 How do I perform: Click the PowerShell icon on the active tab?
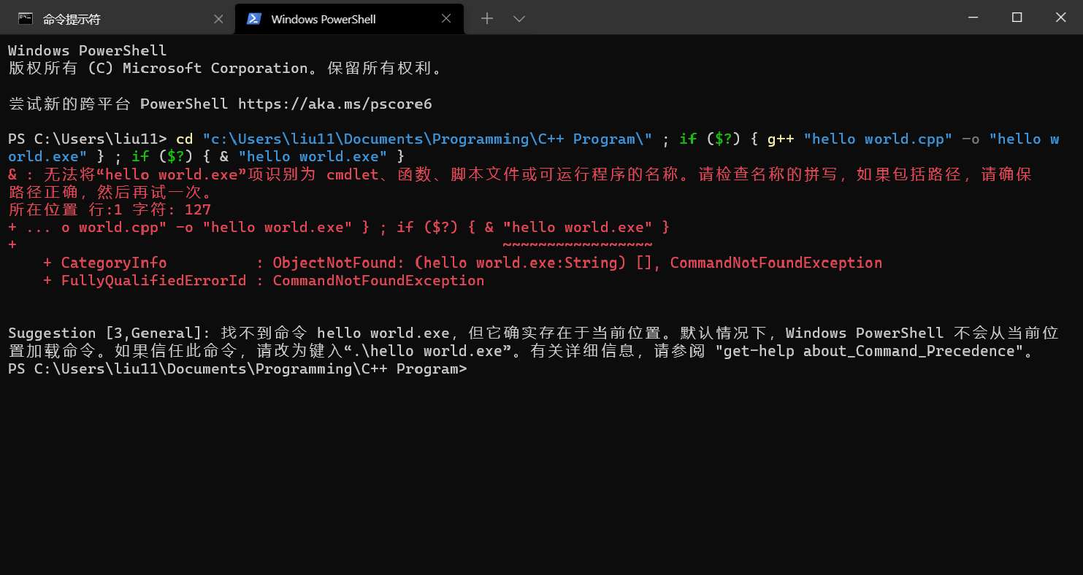click(x=254, y=19)
